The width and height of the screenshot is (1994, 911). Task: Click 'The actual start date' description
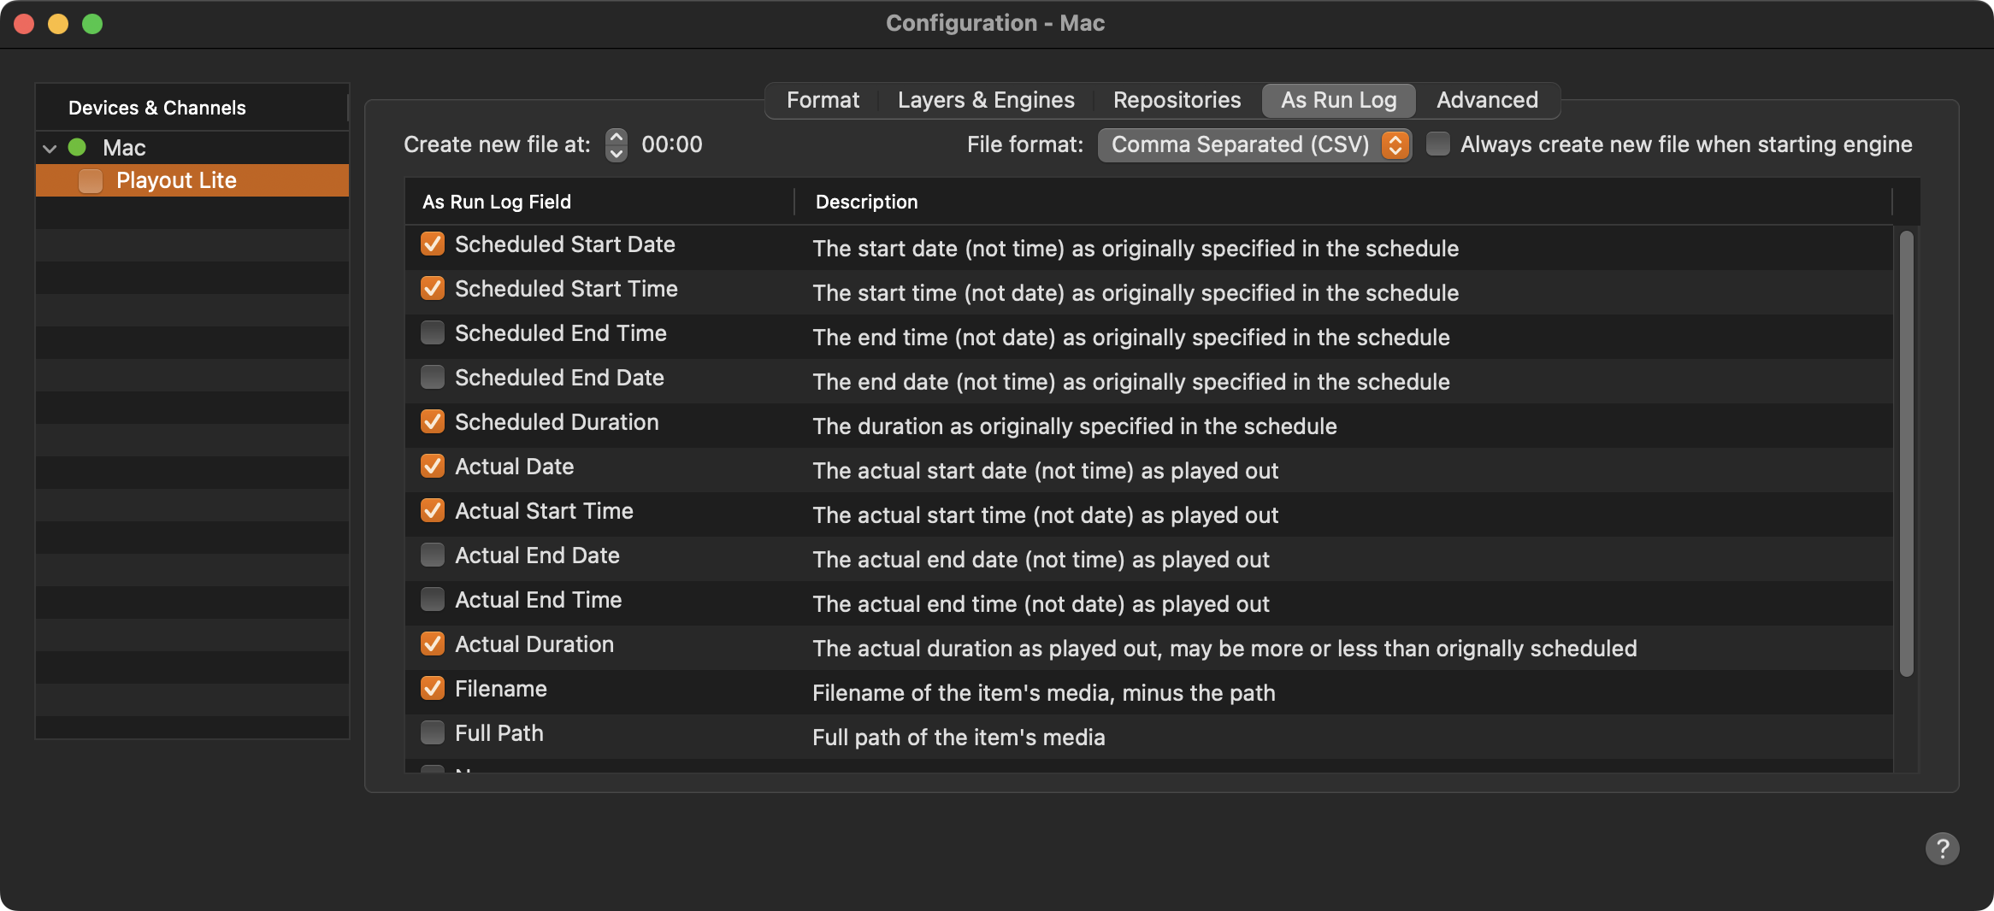click(x=1045, y=471)
